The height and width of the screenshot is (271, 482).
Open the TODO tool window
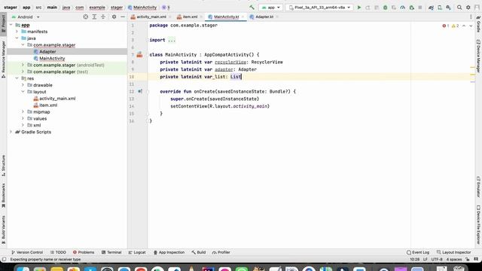click(58, 252)
